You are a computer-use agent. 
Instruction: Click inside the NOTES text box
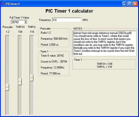coord(104,43)
